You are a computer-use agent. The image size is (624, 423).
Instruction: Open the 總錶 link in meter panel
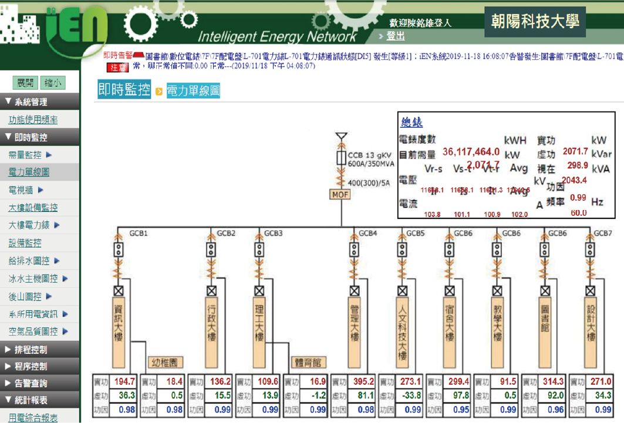[411, 123]
